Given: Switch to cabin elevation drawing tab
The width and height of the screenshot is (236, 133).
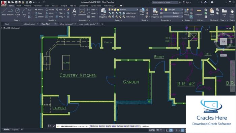Looking at the screenshot, I should point(29,24).
